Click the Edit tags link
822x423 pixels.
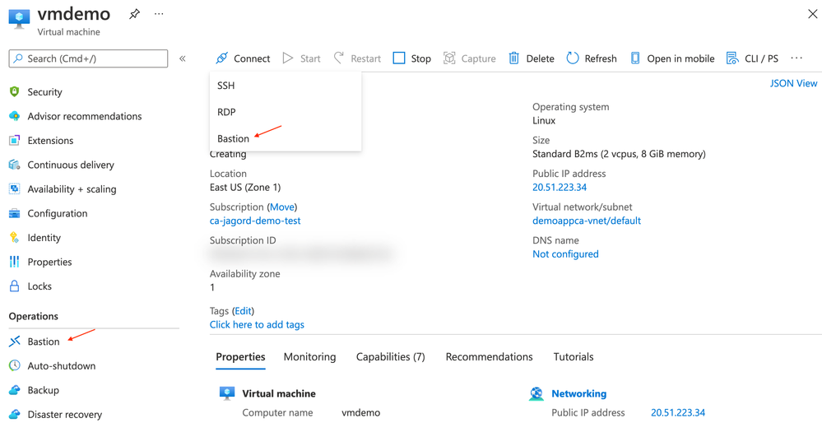(243, 311)
